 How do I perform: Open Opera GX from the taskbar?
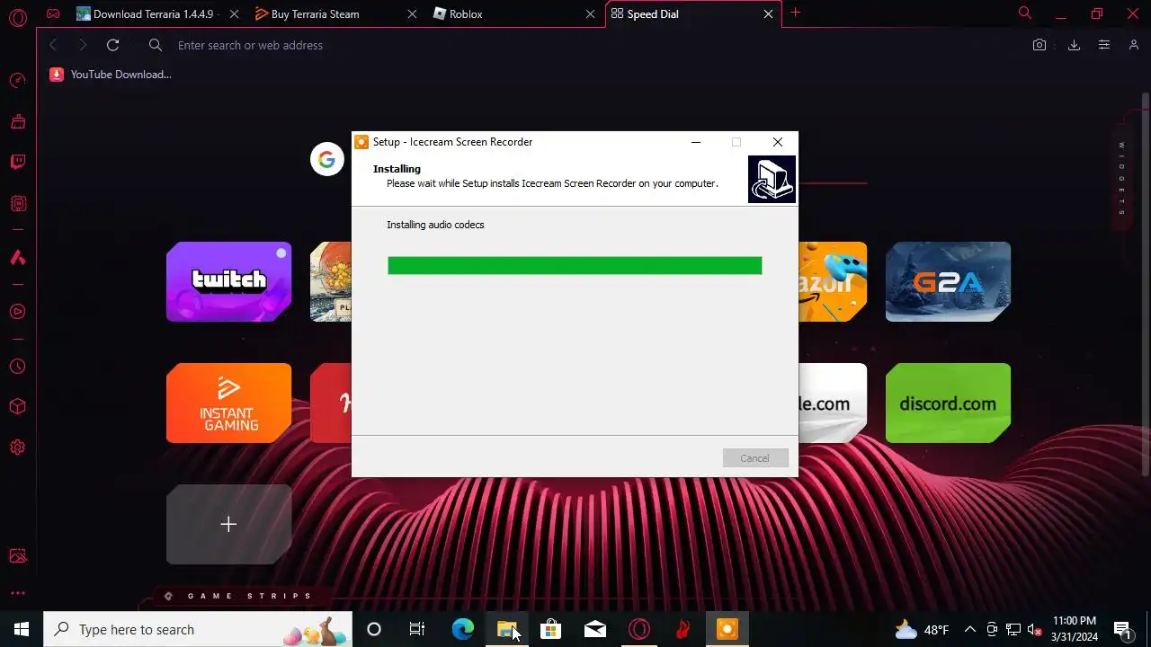[638, 629]
